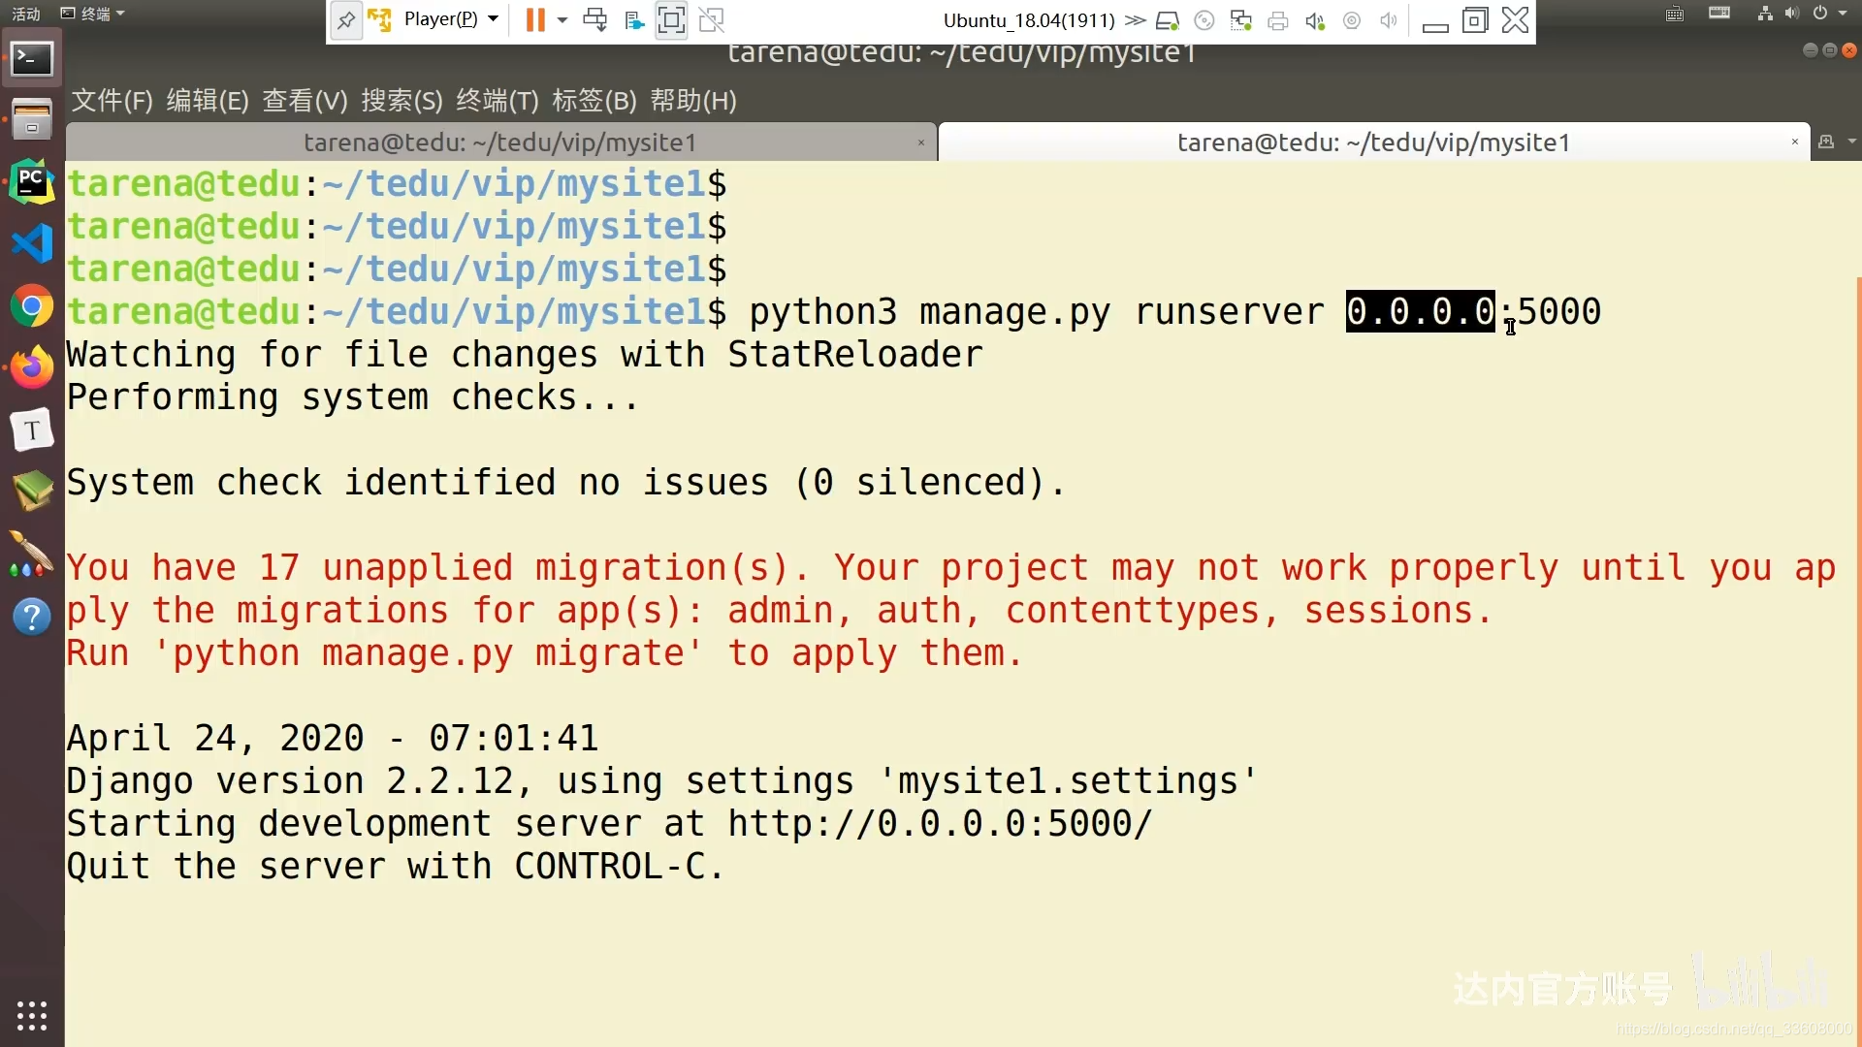The height and width of the screenshot is (1047, 1862).
Task: Click the Help question mark dock icon
Action: tap(31, 618)
